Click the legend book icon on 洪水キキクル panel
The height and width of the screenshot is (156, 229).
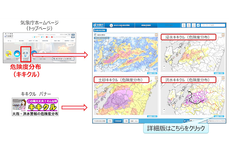coord(223,78)
